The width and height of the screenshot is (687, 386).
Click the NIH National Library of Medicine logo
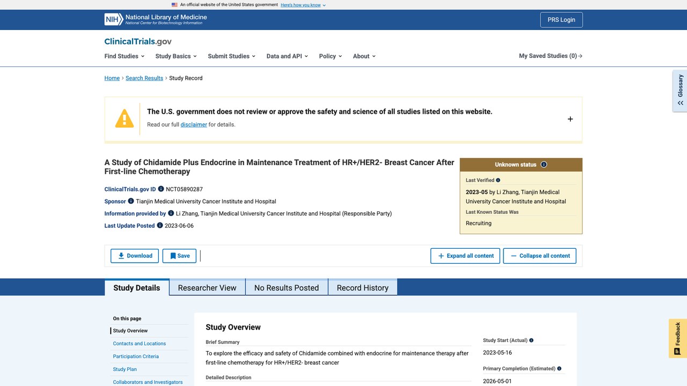pyautogui.click(x=156, y=20)
